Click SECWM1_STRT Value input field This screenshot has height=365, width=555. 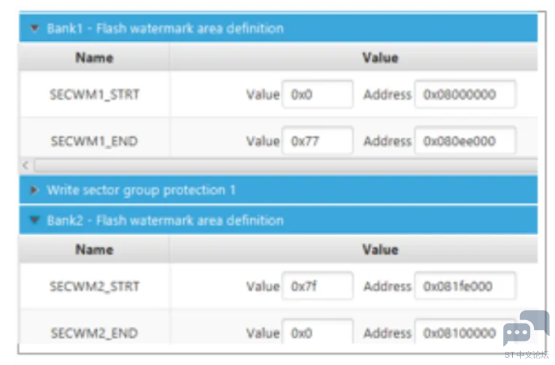318,95
